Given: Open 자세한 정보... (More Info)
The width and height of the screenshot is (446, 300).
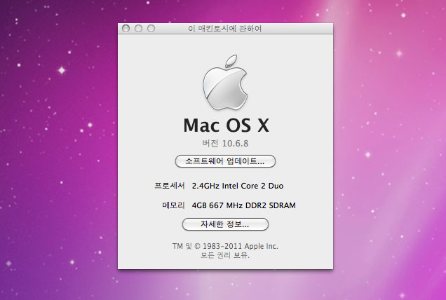Looking at the screenshot, I should (225, 224).
